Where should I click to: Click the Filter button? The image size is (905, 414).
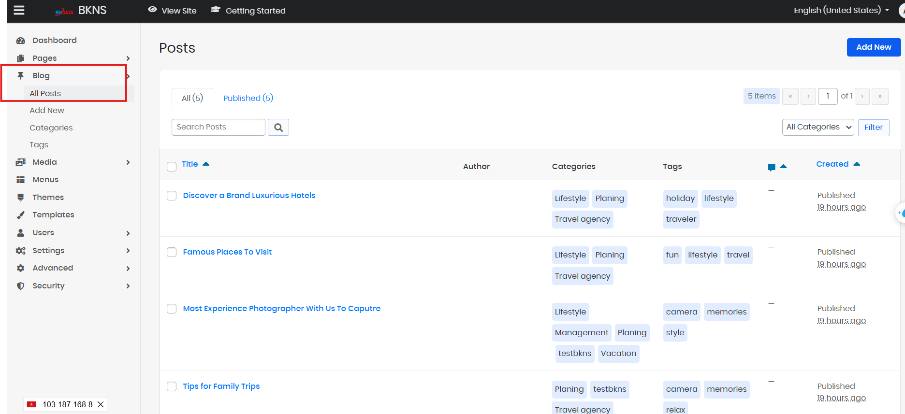tap(874, 128)
